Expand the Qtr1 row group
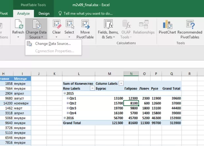 click(68, 98)
